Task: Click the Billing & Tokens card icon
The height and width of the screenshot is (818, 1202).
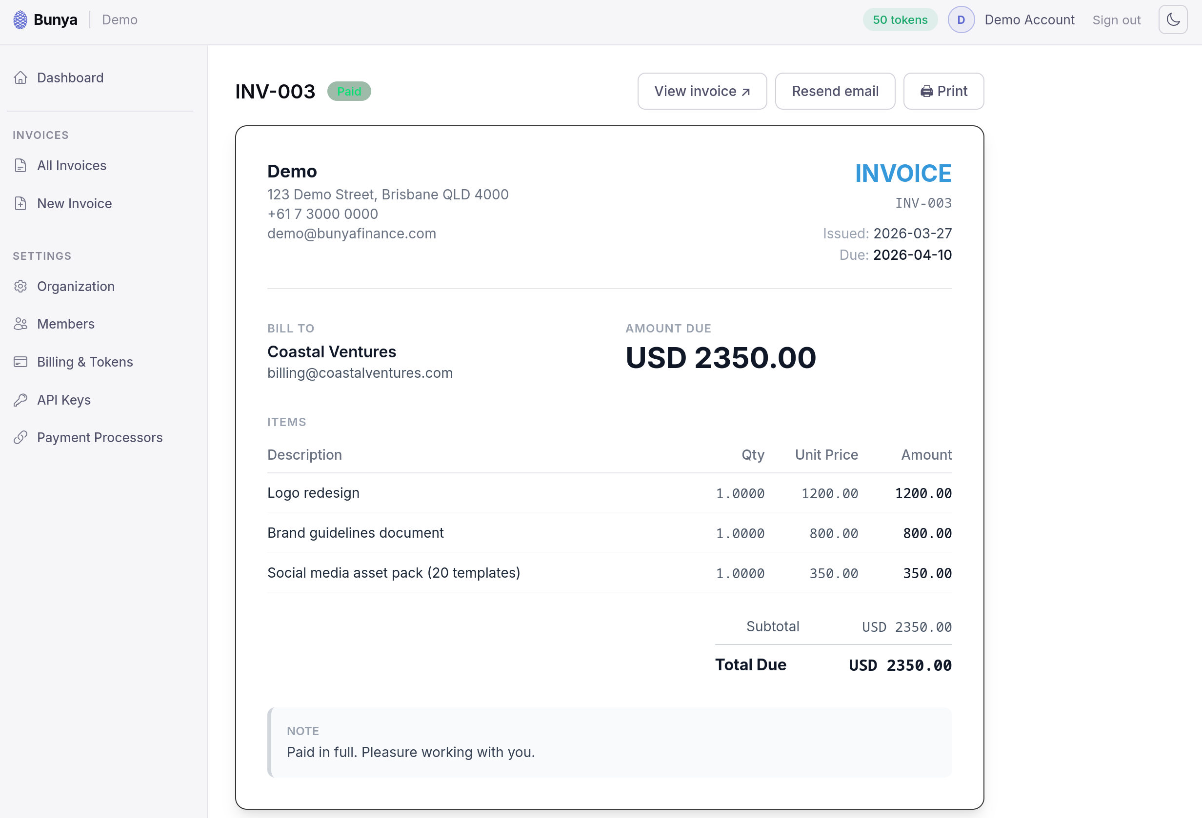Action: [20, 362]
